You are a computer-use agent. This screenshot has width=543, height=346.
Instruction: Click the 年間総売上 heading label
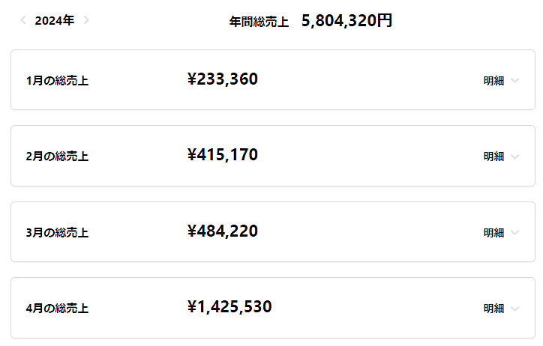tap(259, 22)
